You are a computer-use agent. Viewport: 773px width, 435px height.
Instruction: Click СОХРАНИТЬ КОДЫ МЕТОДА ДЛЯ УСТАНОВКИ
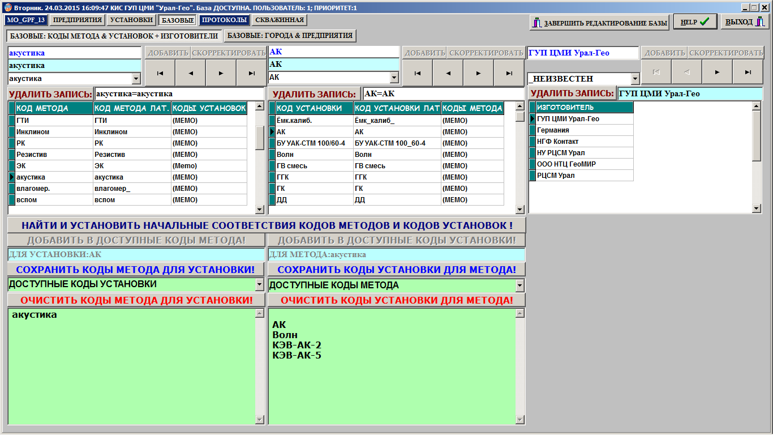[136, 270]
